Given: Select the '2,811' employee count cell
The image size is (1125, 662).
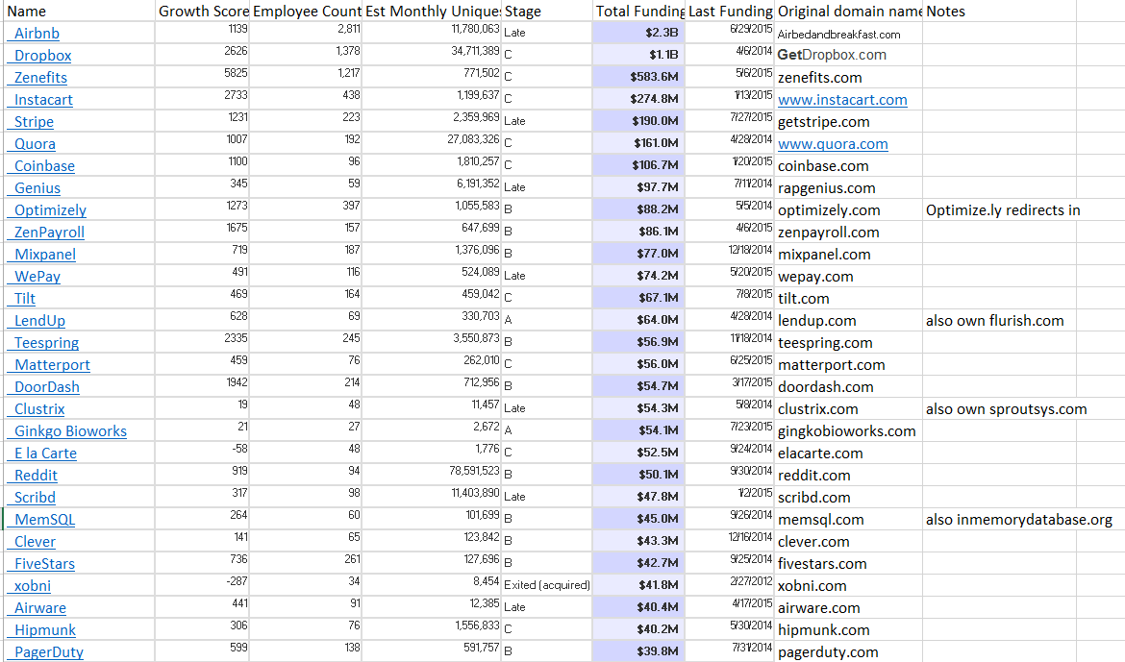Looking at the screenshot, I should [x=307, y=33].
